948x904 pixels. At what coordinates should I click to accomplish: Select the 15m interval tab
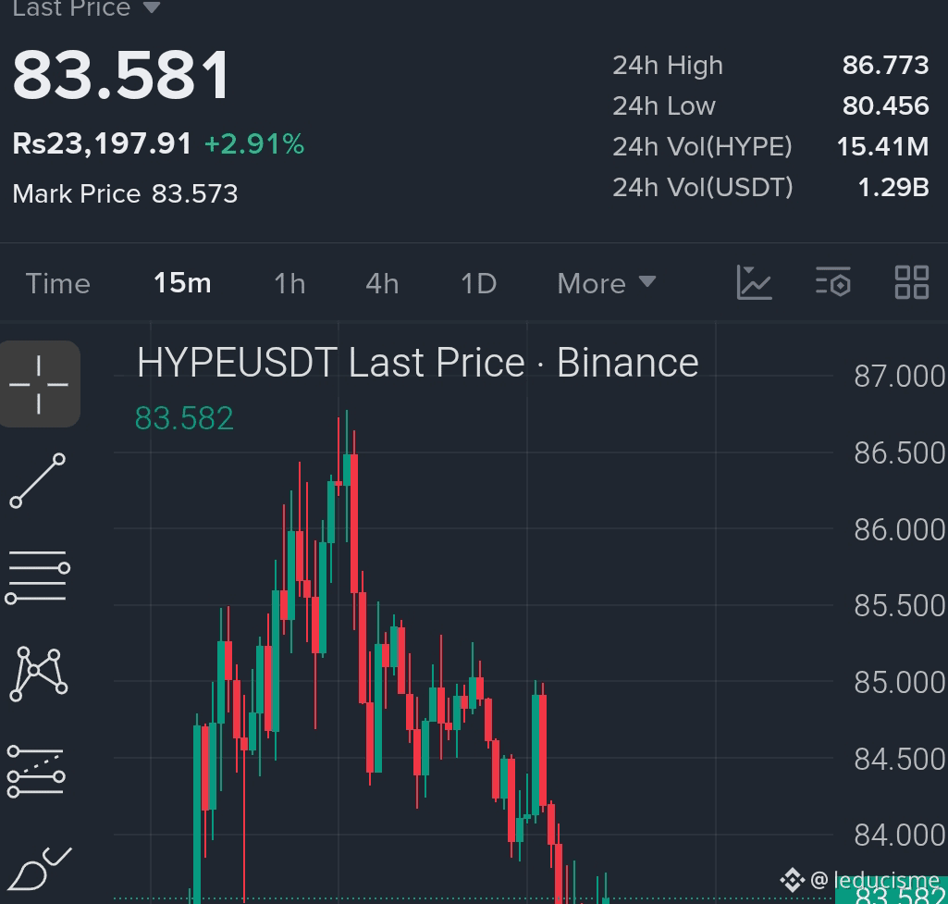pos(182,283)
